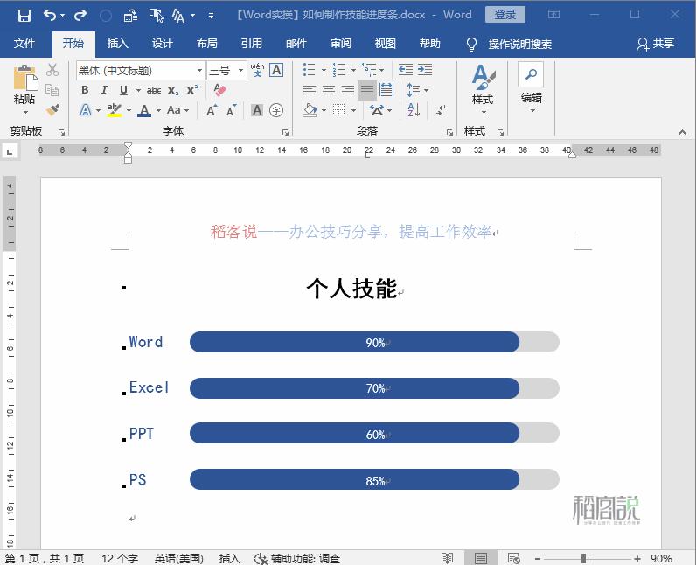
Task: Click the zoom slider handle
Action: [584, 558]
